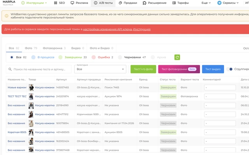The height and width of the screenshot is (155, 249).
Task: Expand the Инструкции dropdown
Action: (34, 3)
